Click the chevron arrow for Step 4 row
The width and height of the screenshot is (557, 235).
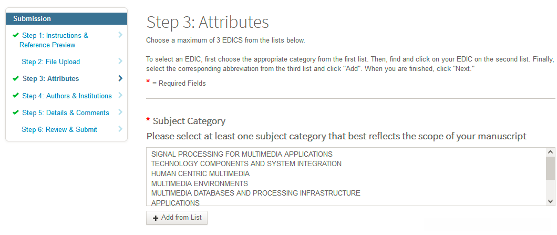pos(120,95)
